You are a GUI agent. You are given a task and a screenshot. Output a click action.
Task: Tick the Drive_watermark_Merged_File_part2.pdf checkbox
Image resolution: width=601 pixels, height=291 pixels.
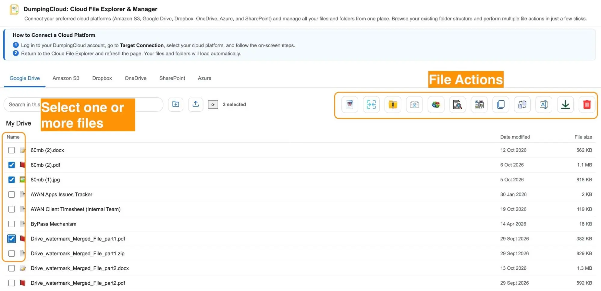(11, 283)
